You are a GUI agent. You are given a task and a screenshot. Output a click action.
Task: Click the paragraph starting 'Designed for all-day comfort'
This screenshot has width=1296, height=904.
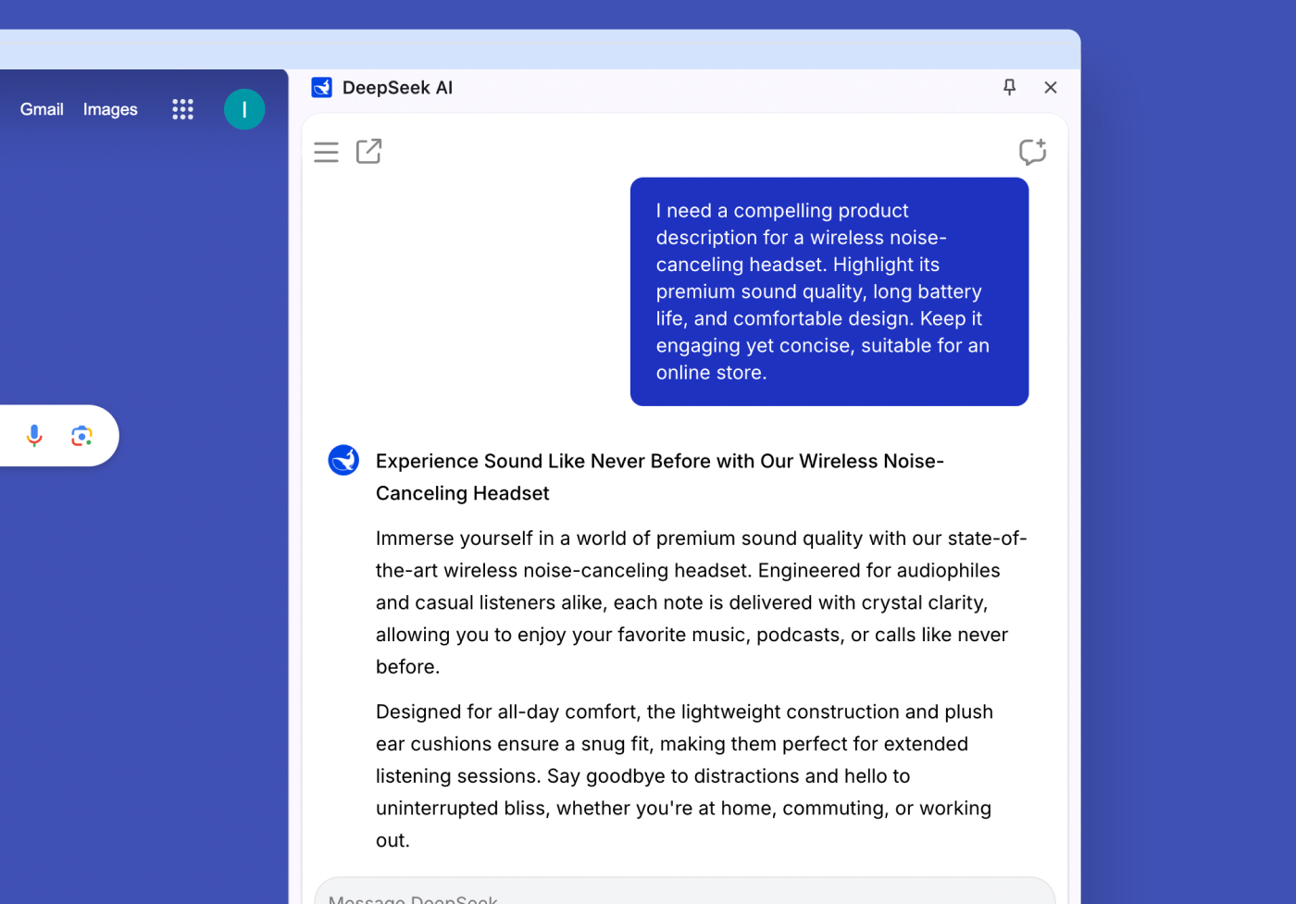(685, 775)
